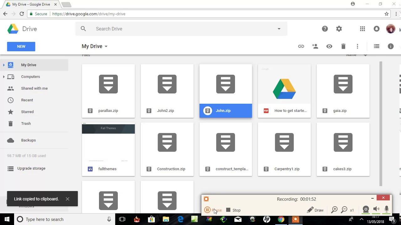
Task: Expand the Computers tree arrow
Action: pos(4,77)
